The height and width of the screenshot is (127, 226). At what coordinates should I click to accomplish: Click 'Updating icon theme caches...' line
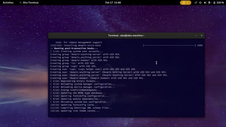pyautogui.click(x=75, y=111)
